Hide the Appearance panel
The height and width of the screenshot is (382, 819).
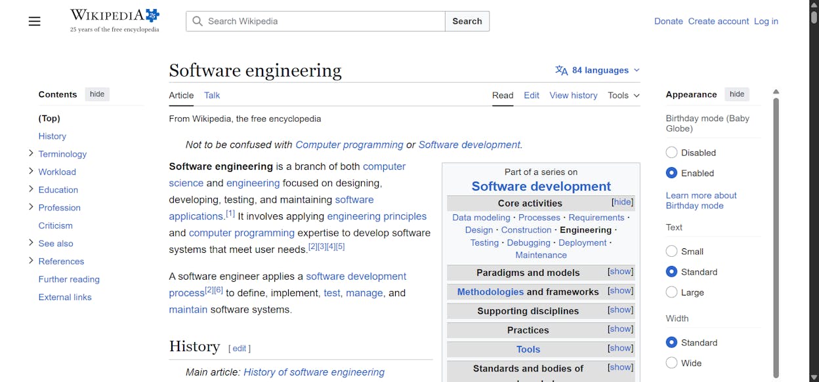pos(737,94)
